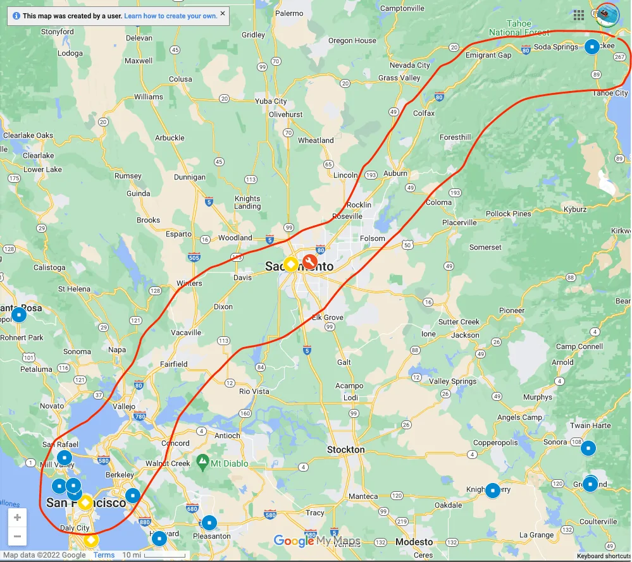Select the yellow diamond marker on San Francisco
The height and width of the screenshot is (562, 632).
tap(85, 503)
